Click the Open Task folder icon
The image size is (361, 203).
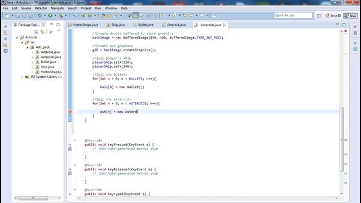[x=109, y=15]
